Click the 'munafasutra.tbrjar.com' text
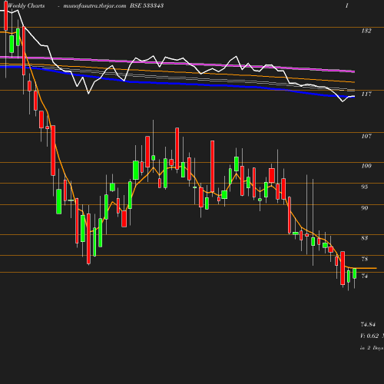Viewport: 384px width, 384px height. click(x=94, y=6)
